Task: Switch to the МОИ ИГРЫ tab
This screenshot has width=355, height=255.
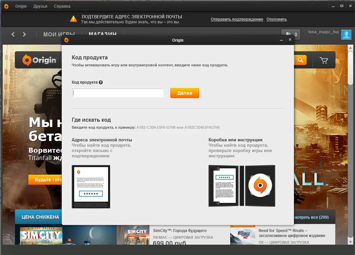Action: coord(59,34)
